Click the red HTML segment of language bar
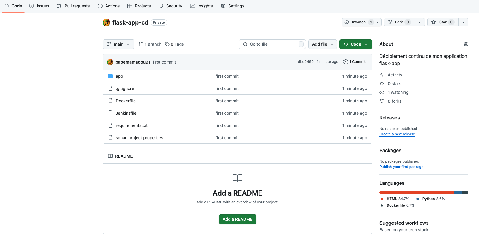This screenshot has width=479, height=234. click(416, 193)
